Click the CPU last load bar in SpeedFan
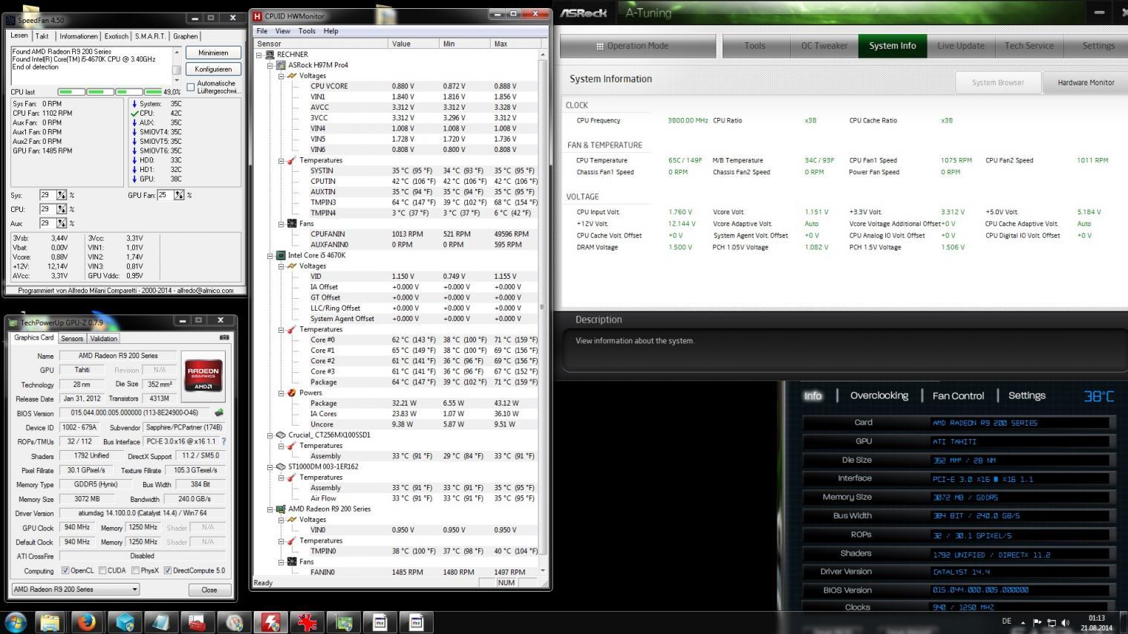 (x=109, y=92)
